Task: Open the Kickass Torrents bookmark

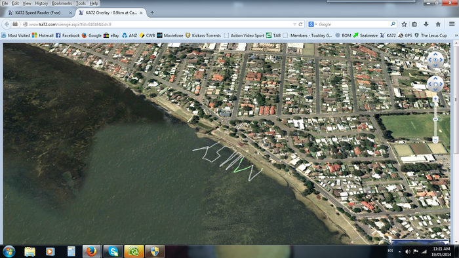Action: click(203, 35)
